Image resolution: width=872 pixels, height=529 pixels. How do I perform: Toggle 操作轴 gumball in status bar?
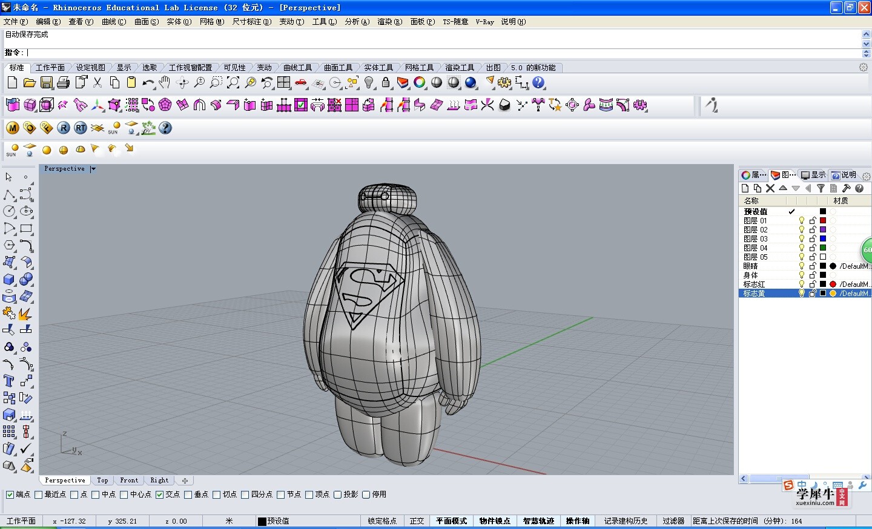[578, 521]
